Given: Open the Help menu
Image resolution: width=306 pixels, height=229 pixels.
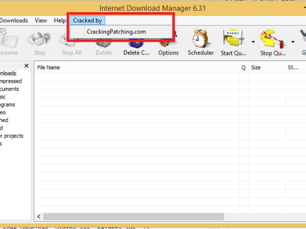Looking at the screenshot, I should pyautogui.click(x=60, y=20).
